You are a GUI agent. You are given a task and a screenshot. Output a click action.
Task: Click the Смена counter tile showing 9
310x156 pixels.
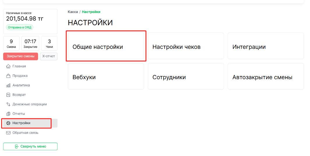(x=11, y=43)
